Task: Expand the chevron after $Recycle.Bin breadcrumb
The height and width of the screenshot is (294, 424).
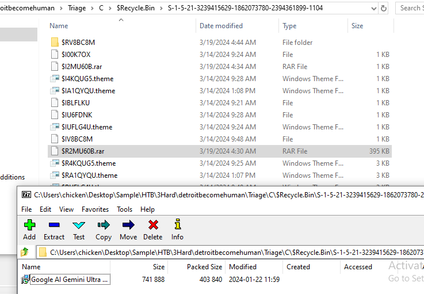Action: coord(162,8)
